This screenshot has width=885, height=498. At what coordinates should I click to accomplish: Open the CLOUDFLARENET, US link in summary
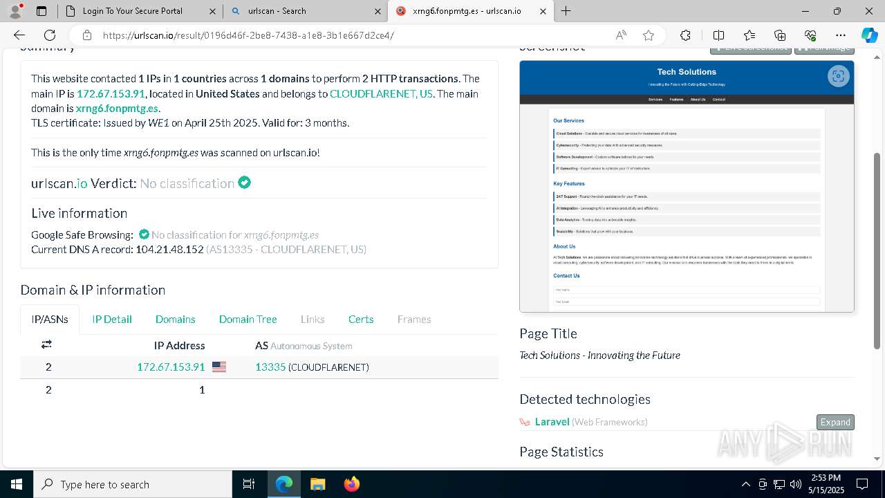coord(381,94)
